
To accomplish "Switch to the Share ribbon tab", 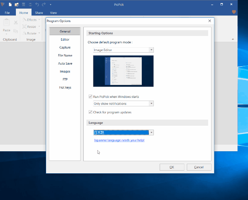I will (x=39, y=13).
